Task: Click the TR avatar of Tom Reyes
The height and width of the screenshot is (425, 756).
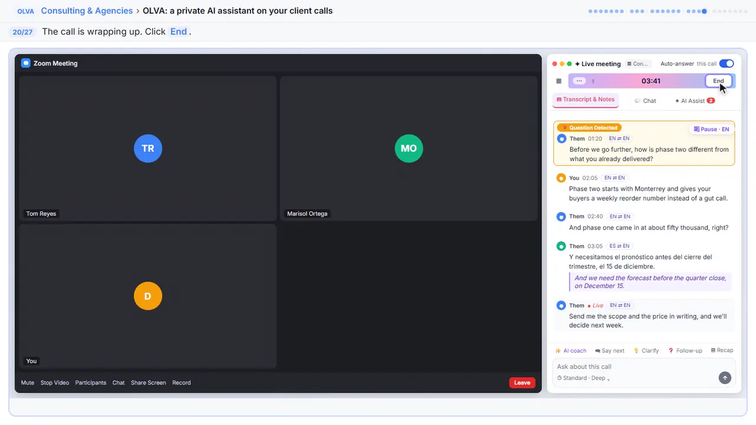Action: (x=148, y=148)
